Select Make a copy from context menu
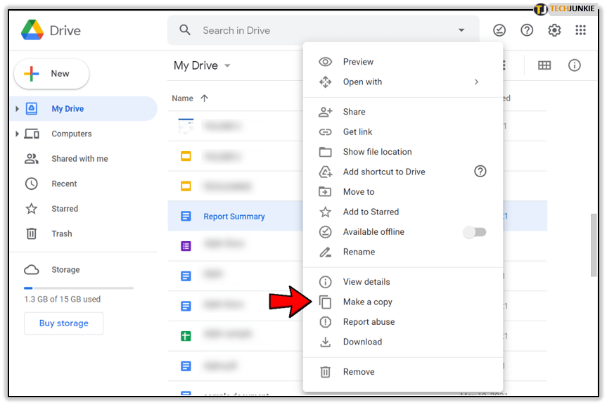Image resolution: width=607 pixels, height=405 pixels. [367, 302]
